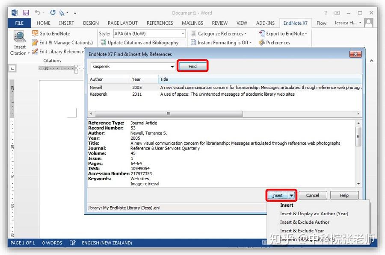Switch to the REFERENCES ribbon tab

(160, 23)
